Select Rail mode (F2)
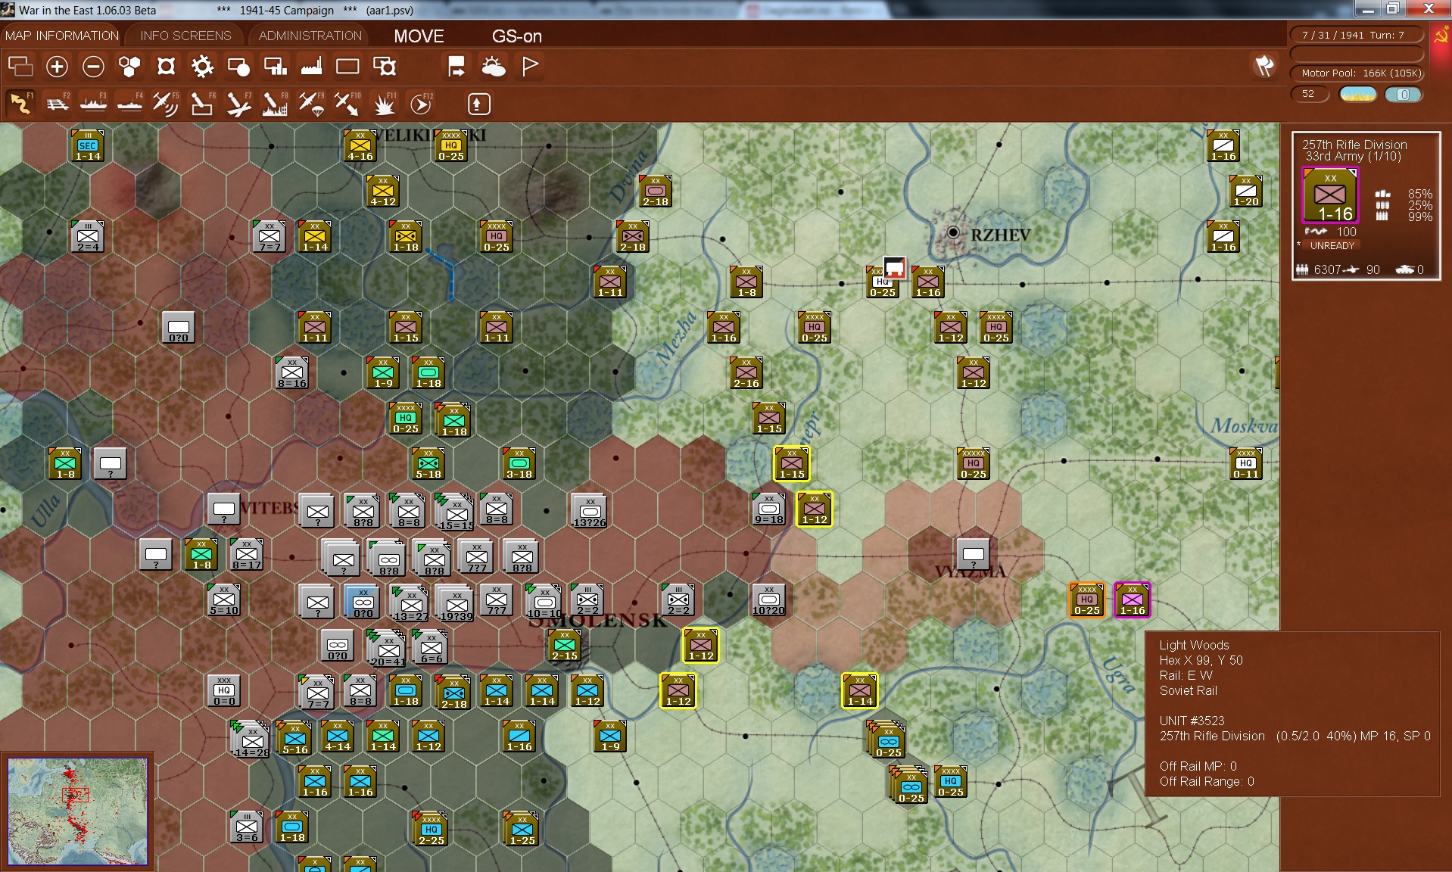 [58, 104]
